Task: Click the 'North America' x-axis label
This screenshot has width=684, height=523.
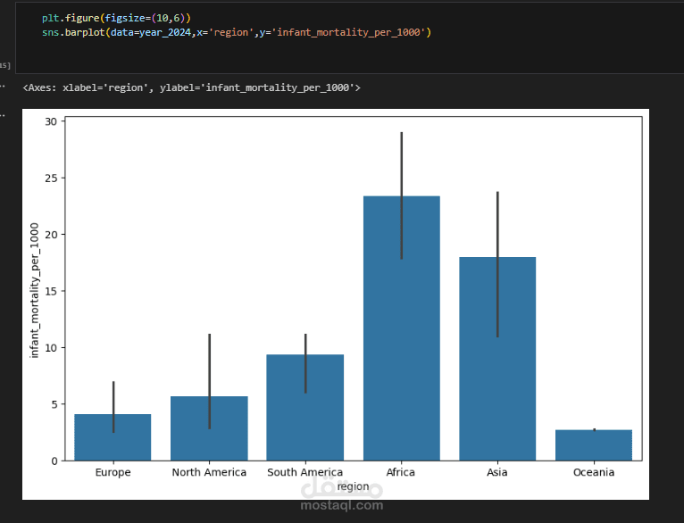Action: [209, 472]
